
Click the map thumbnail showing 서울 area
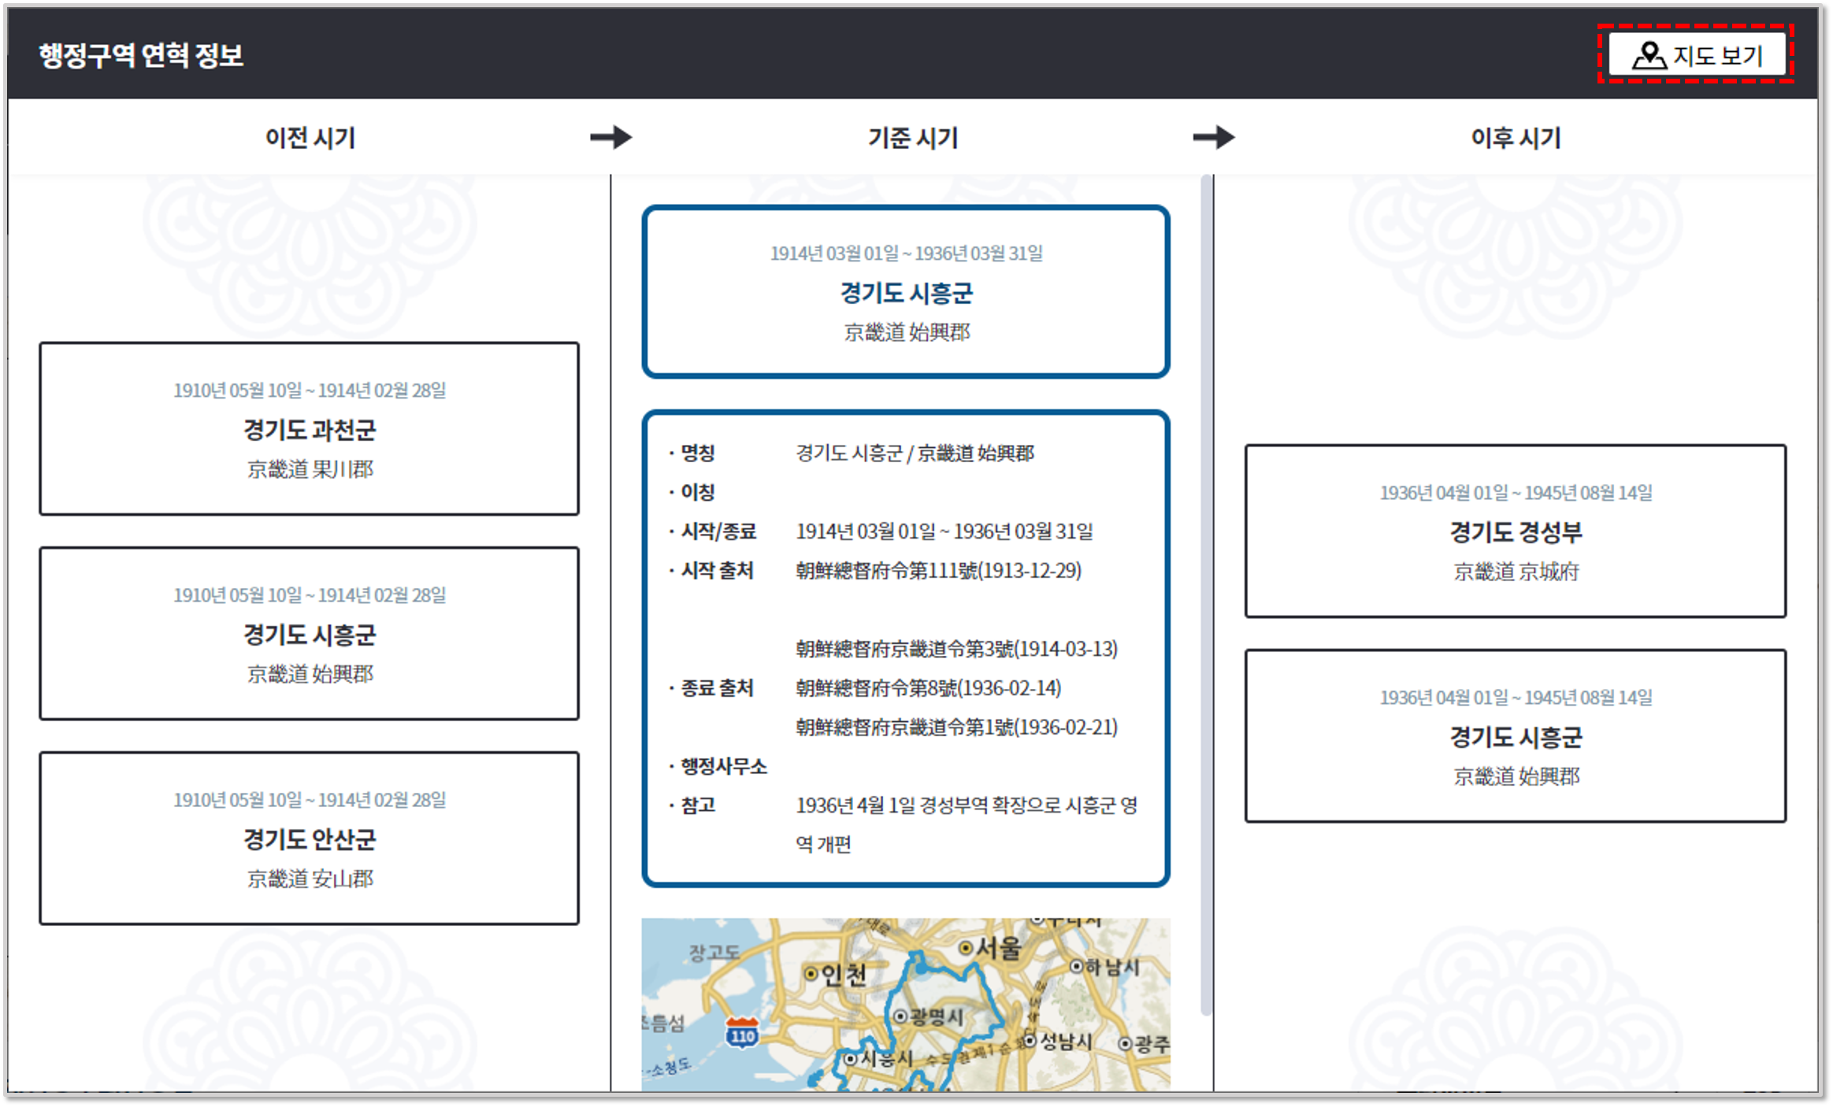[x=906, y=1005]
